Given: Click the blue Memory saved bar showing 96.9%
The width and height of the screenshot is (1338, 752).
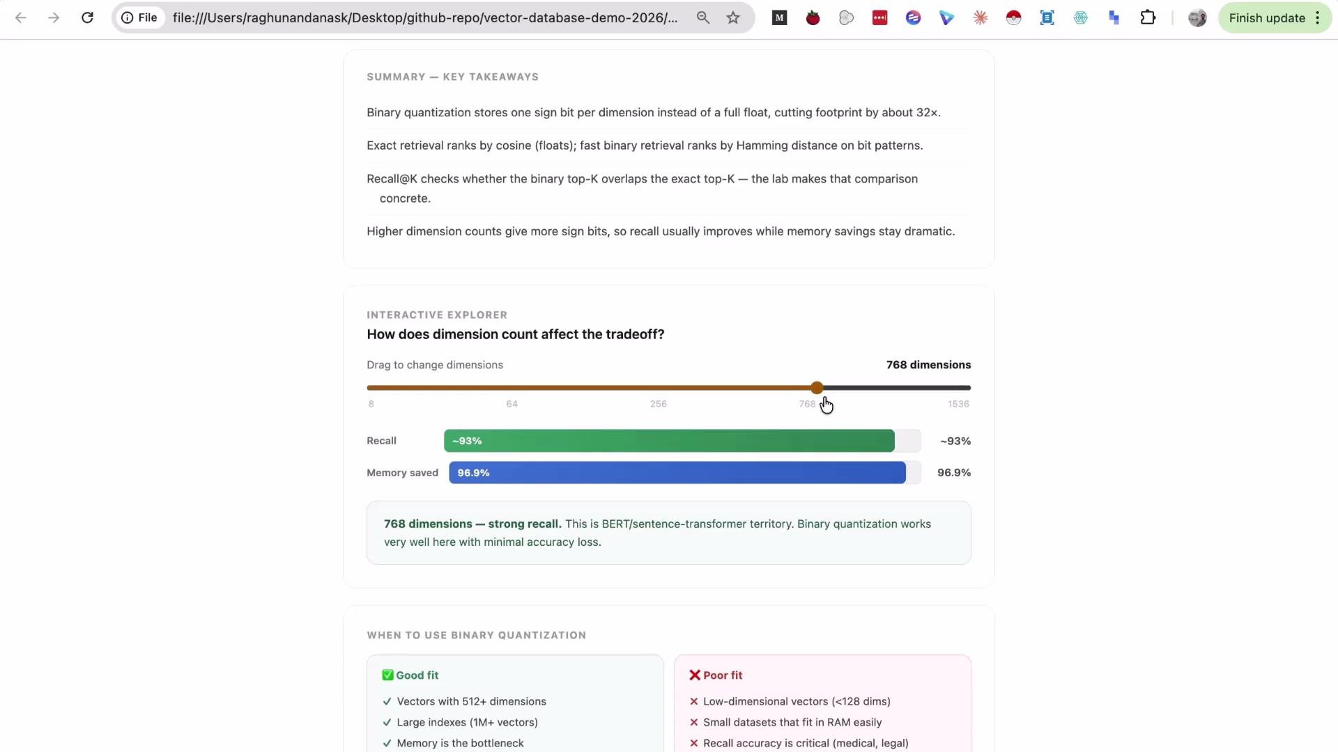Looking at the screenshot, I should 677,473.
